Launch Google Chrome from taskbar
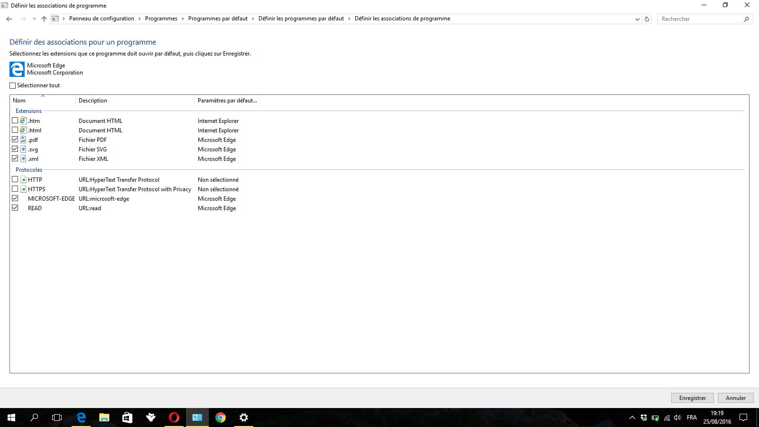 (x=220, y=418)
